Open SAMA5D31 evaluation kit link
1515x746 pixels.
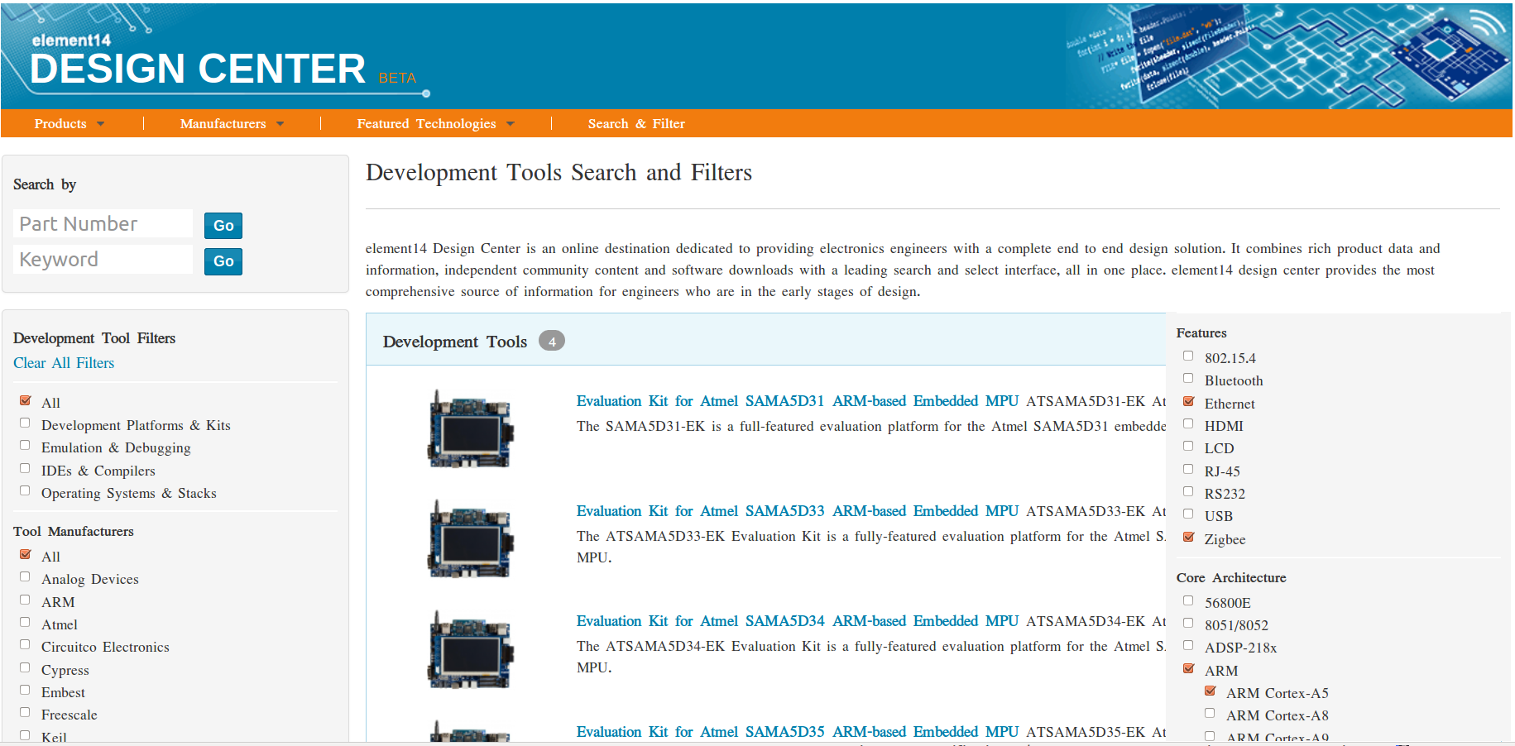tap(798, 401)
